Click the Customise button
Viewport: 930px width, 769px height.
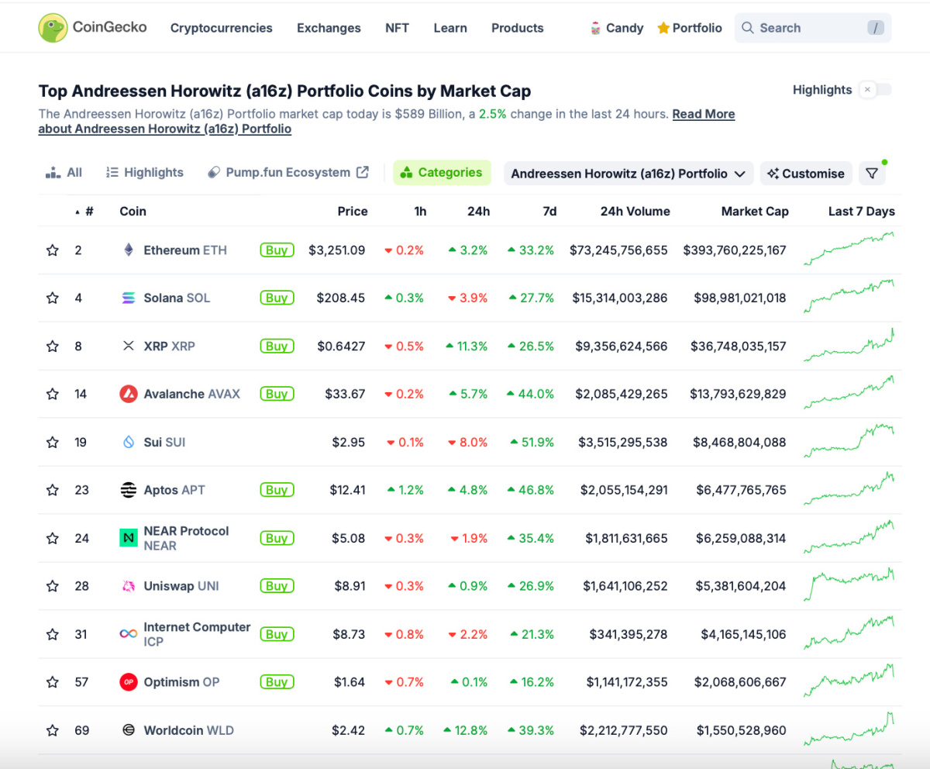point(806,174)
